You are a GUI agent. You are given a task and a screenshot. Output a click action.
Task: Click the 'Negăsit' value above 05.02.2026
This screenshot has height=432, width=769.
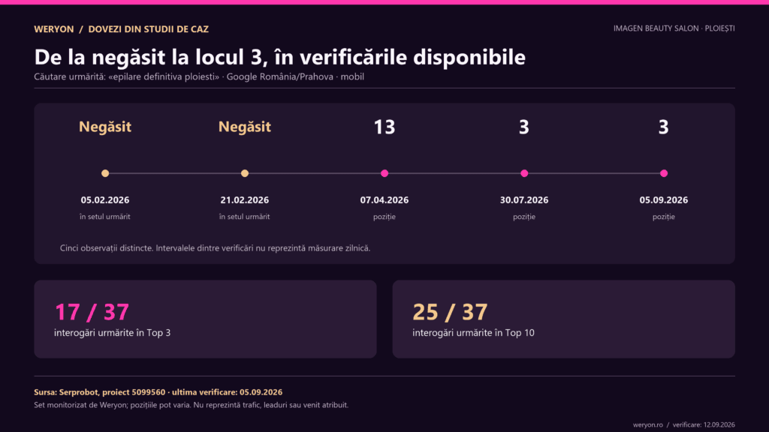(x=105, y=127)
